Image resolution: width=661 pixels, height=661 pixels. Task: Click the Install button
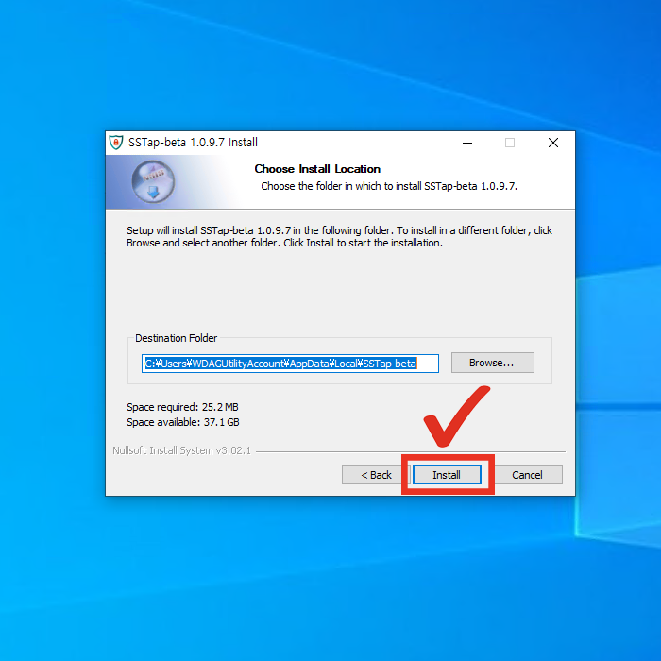coord(447,475)
